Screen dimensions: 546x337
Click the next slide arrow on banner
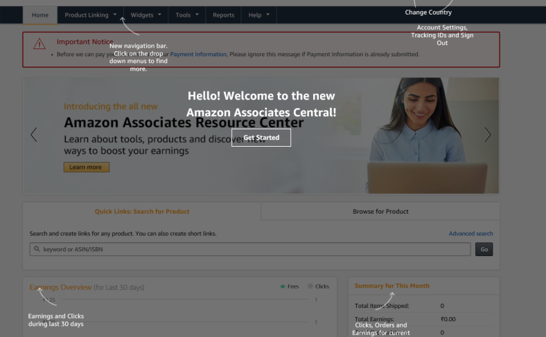point(487,135)
